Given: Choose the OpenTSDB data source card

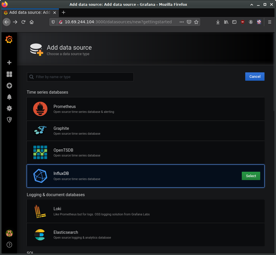Looking at the screenshot, I should (x=145, y=152).
